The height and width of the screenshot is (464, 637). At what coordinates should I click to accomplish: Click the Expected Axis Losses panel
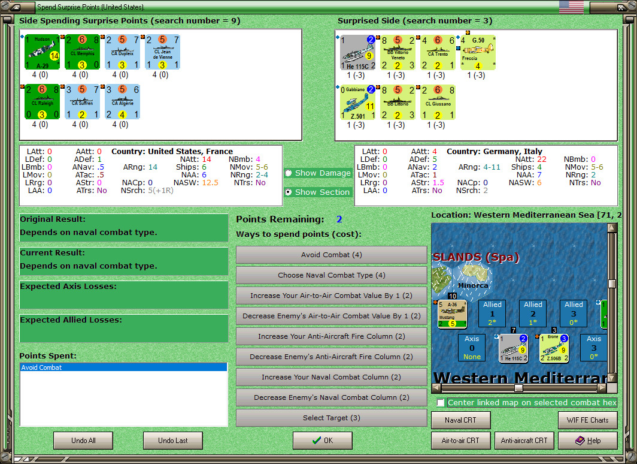point(123,295)
